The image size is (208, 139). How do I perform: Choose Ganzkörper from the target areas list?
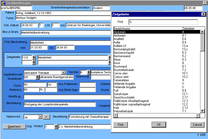click(121, 94)
